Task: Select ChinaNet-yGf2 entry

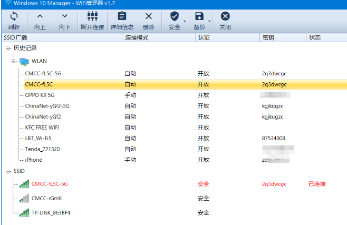Action: (x=43, y=117)
